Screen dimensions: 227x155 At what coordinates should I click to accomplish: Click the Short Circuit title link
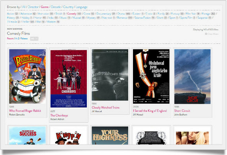(x=182, y=111)
